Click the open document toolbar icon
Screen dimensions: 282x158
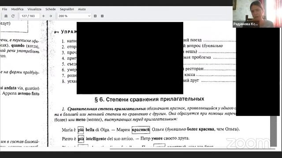point(6,16)
